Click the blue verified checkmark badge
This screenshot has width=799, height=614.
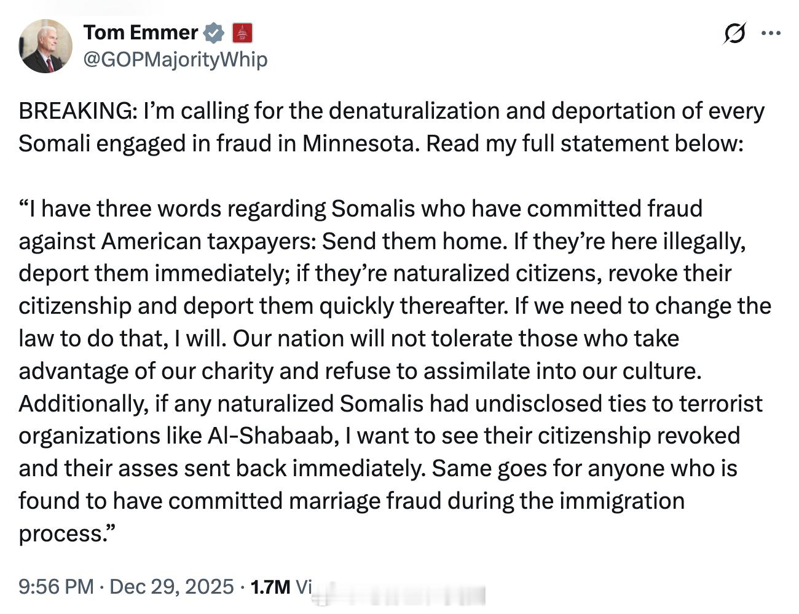point(214,33)
